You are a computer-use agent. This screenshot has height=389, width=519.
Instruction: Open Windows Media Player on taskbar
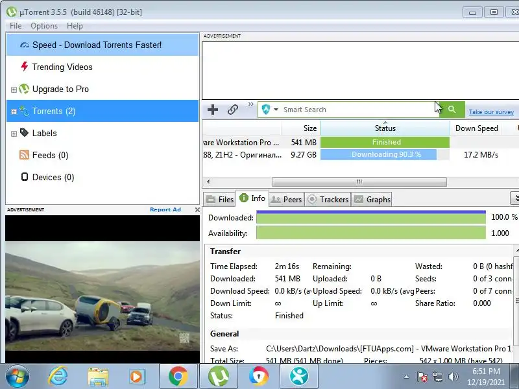pos(137,377)
